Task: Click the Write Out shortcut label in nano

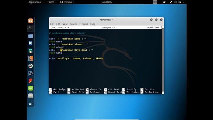Action: tap(78, 89)
